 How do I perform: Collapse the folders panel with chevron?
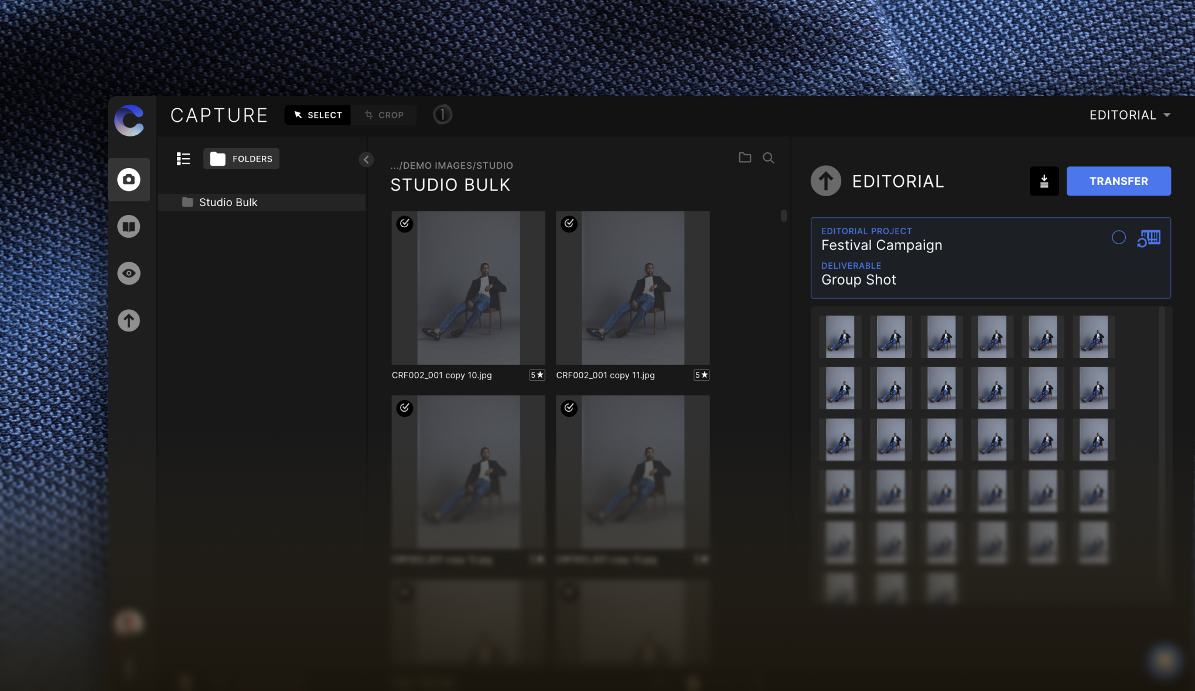click(x=366, y=159)
